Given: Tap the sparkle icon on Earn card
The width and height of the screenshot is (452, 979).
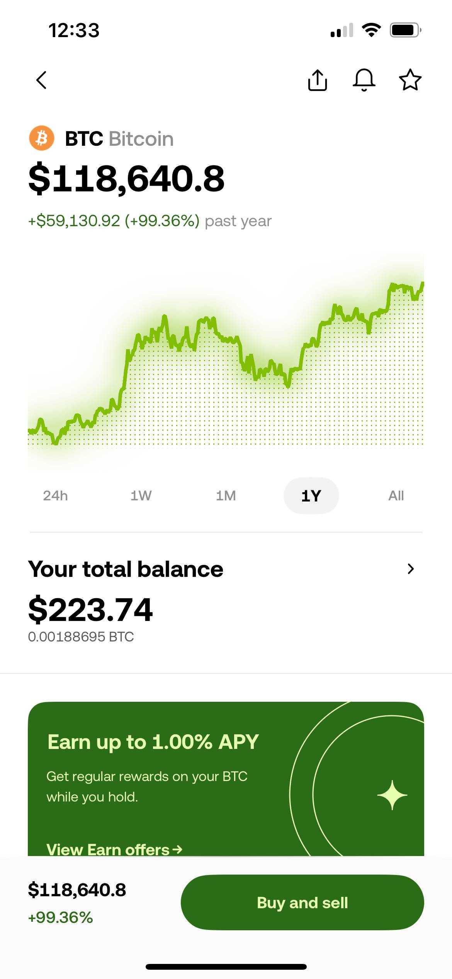Looking at the screenshot, I should (392, 795).
